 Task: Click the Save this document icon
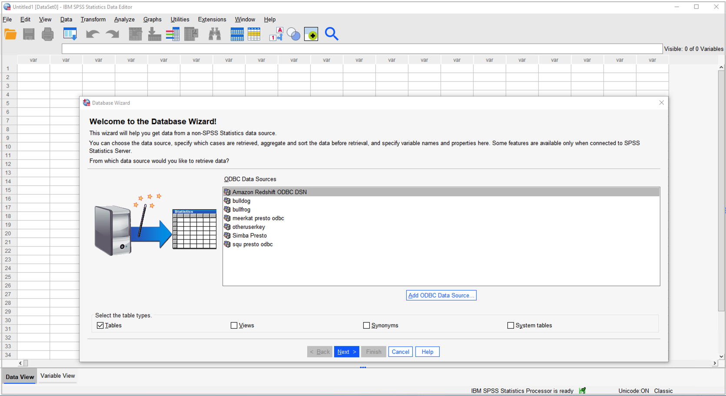(x=29, y=34)
